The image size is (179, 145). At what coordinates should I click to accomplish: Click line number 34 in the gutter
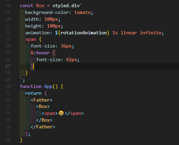point(8,113)
